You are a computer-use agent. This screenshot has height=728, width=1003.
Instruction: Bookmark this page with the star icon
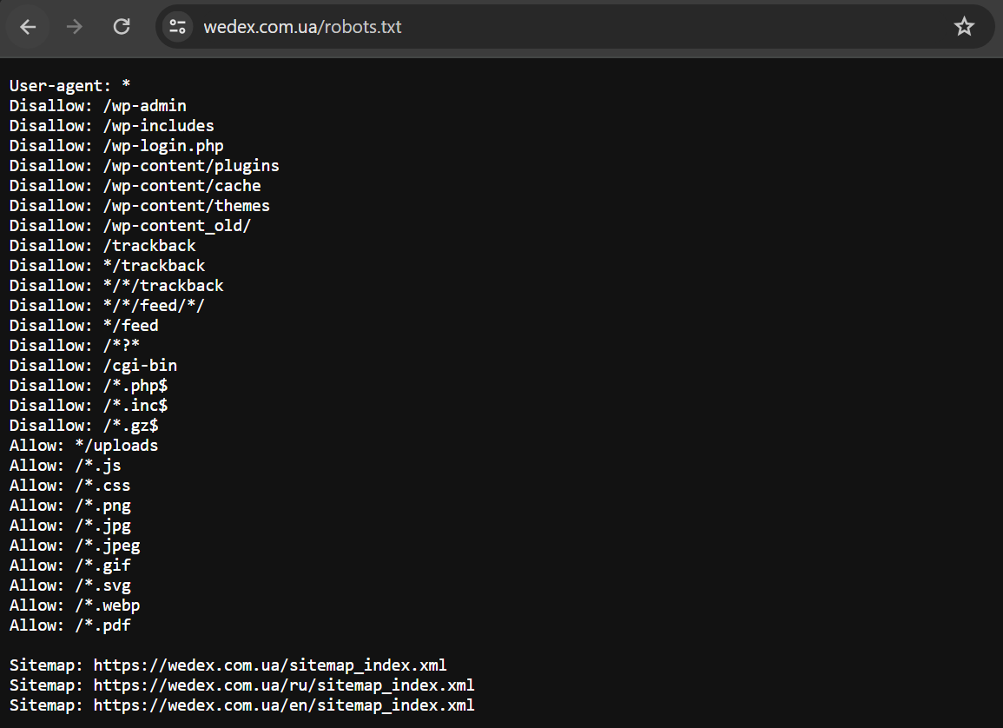point(964,27)
